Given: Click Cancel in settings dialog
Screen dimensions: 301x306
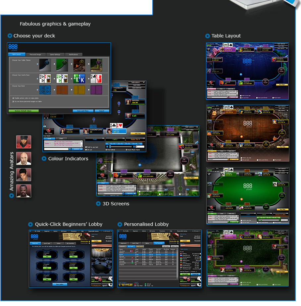Looking at the screenshot, I should pyautogui.click(x=102, y=111).
